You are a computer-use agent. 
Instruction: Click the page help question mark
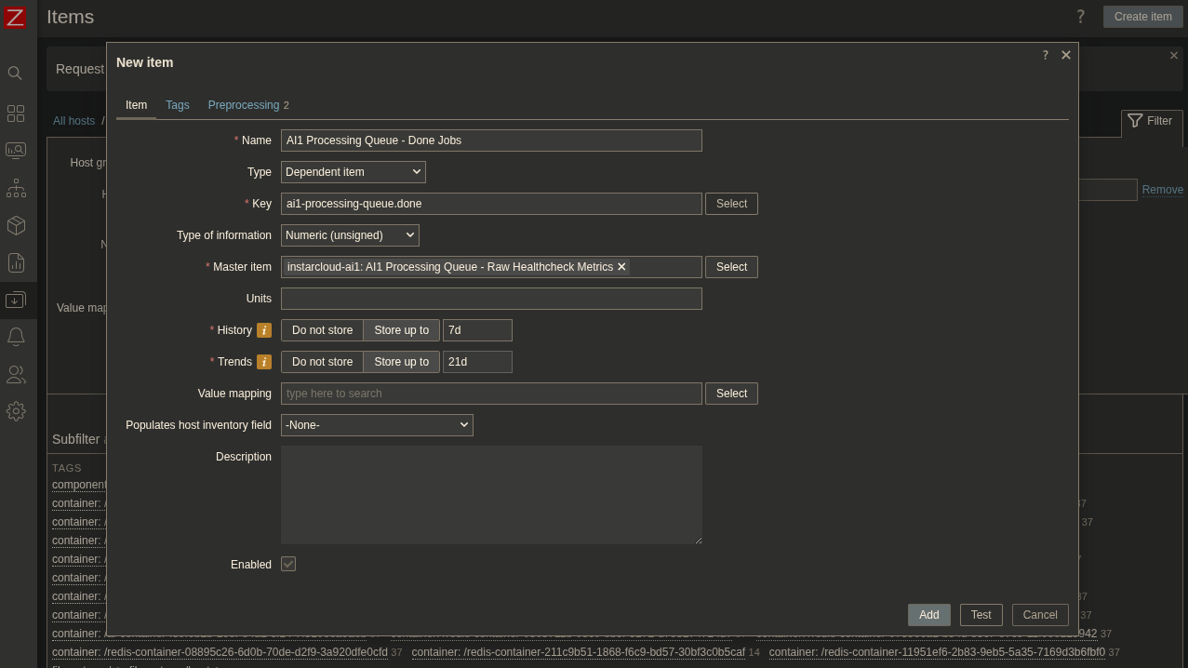point(1080,17)
